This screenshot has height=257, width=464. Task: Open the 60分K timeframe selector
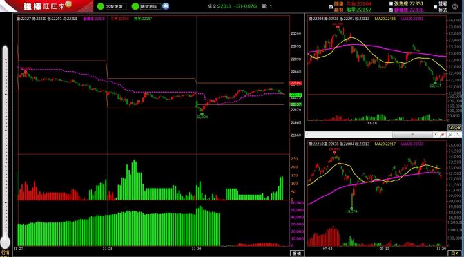tap(454, 128)
